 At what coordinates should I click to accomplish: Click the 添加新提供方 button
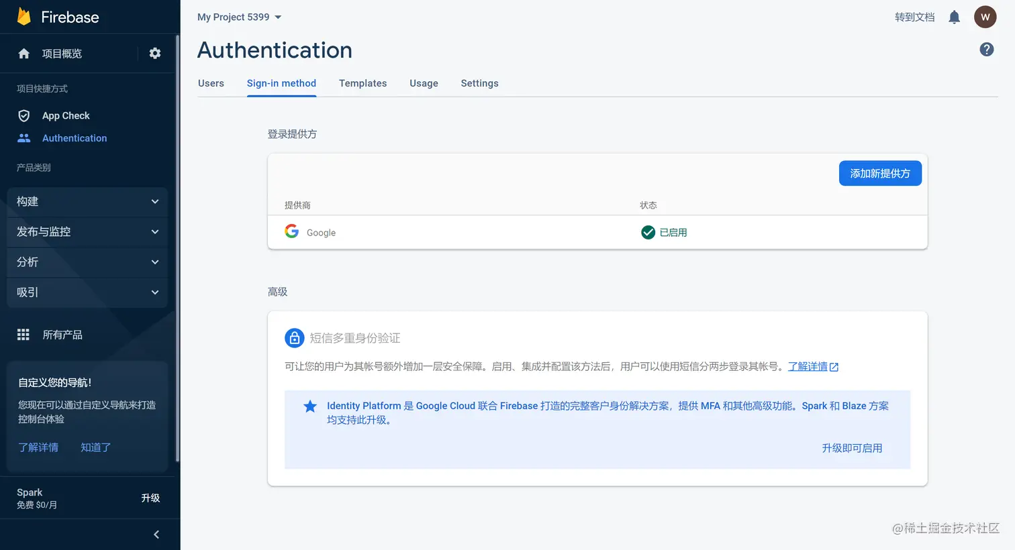pyautogui.click(x=880, y=173)
